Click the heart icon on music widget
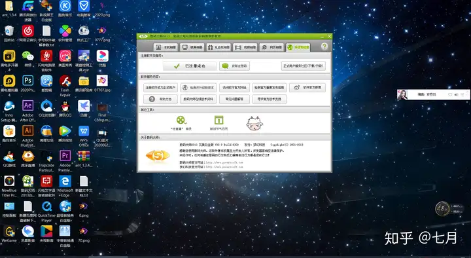Viewport: 471px width, 258px height. (x=450, y=94)
